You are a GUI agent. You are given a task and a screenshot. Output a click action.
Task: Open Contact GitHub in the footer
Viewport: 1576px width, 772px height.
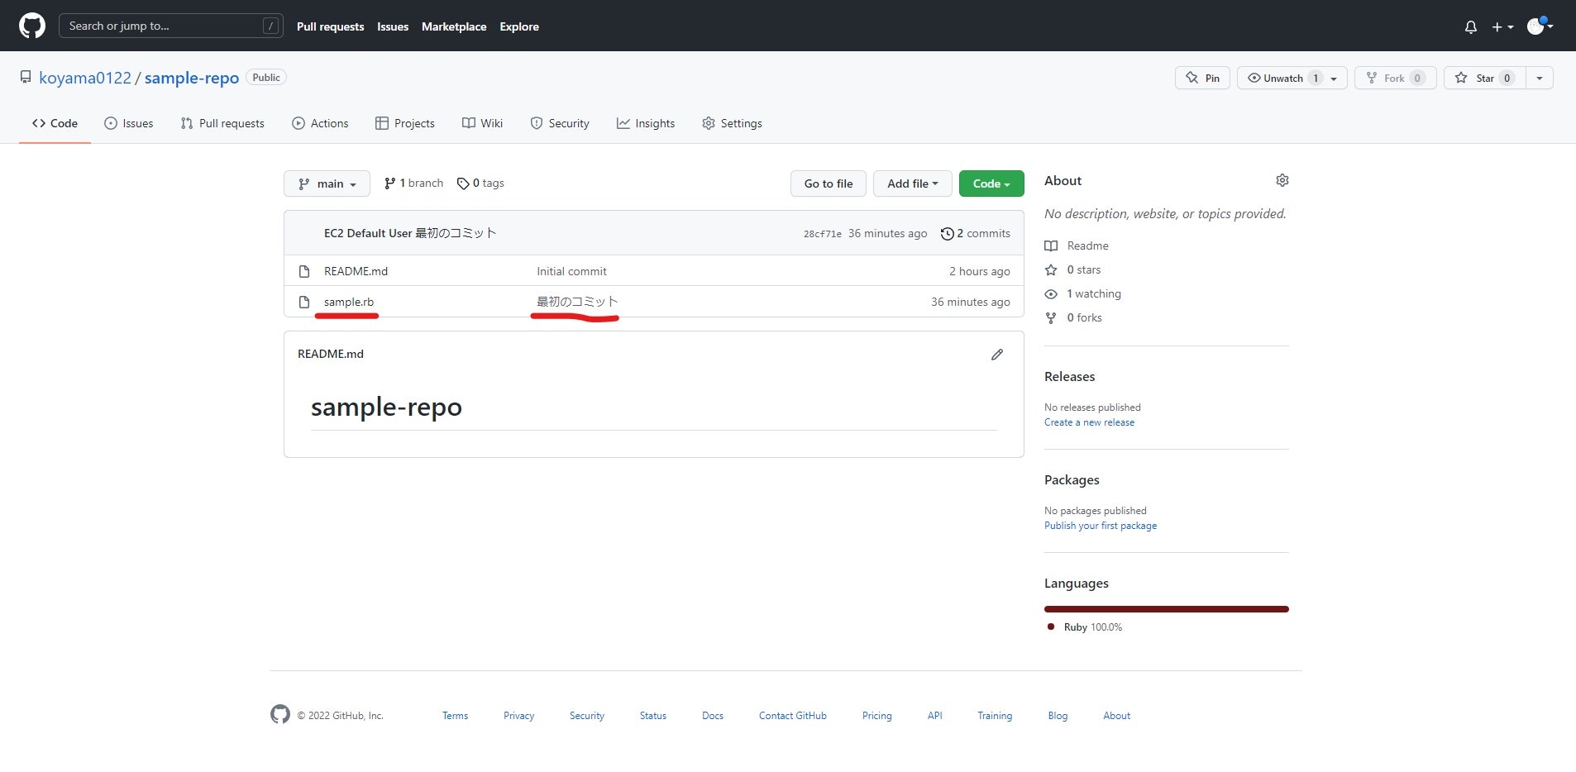792,716
